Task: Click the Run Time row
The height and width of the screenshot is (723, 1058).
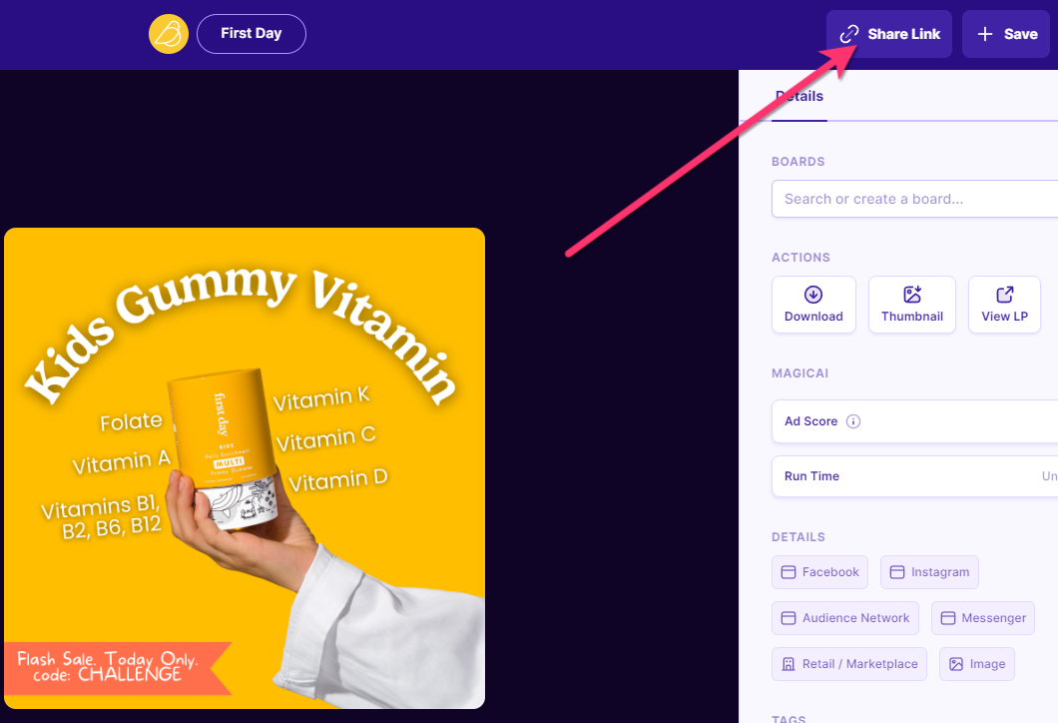Action: (914, 476)
